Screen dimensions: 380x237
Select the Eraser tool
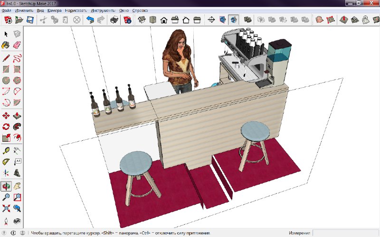pyautogui.click(x=17, y=46)
